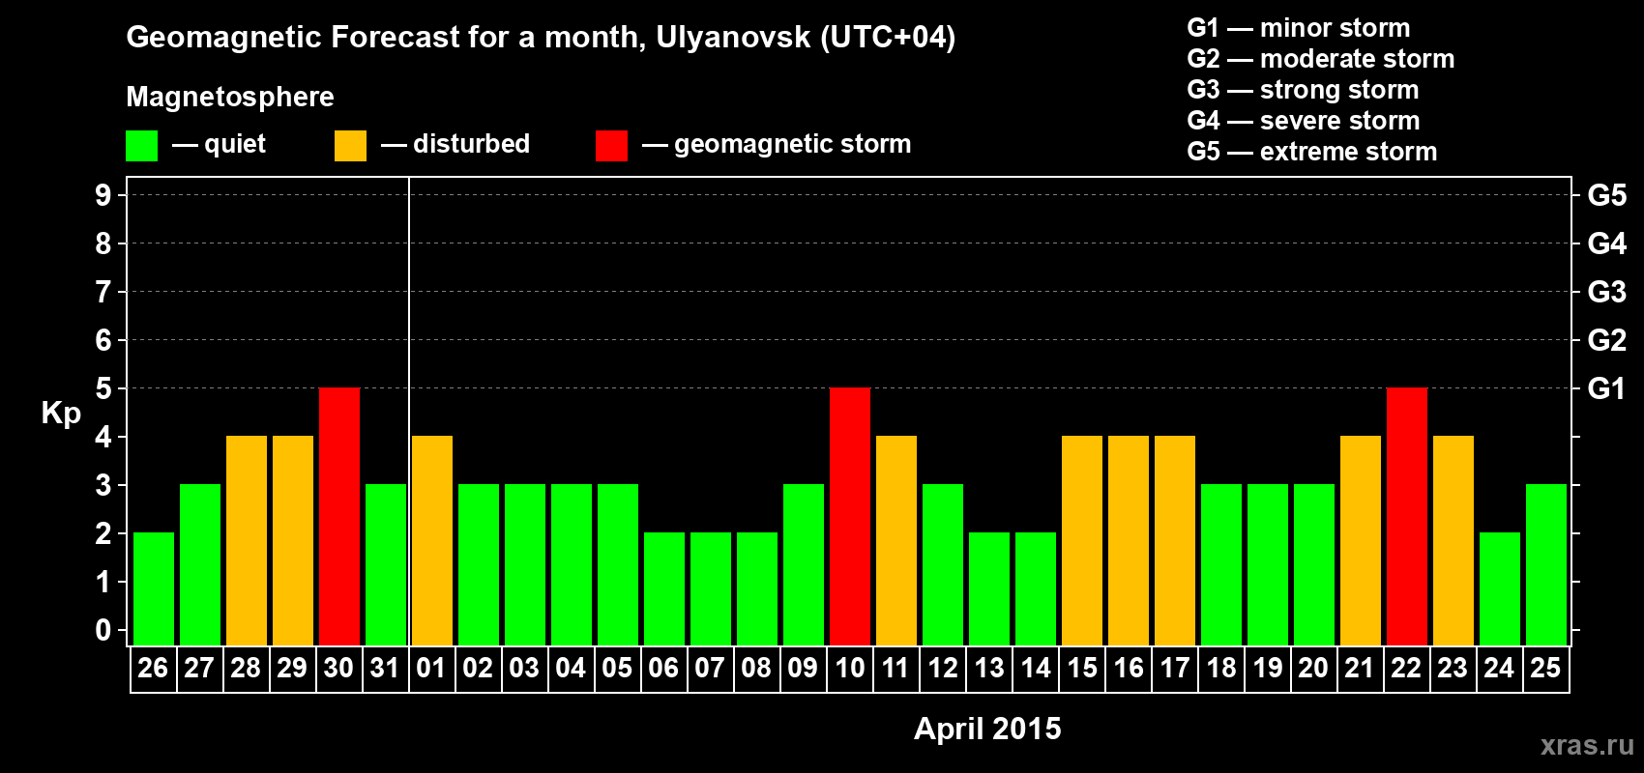Click the orange bar above date 28
This screenshot has height=773, width=1644.
[x=247, y=541]
